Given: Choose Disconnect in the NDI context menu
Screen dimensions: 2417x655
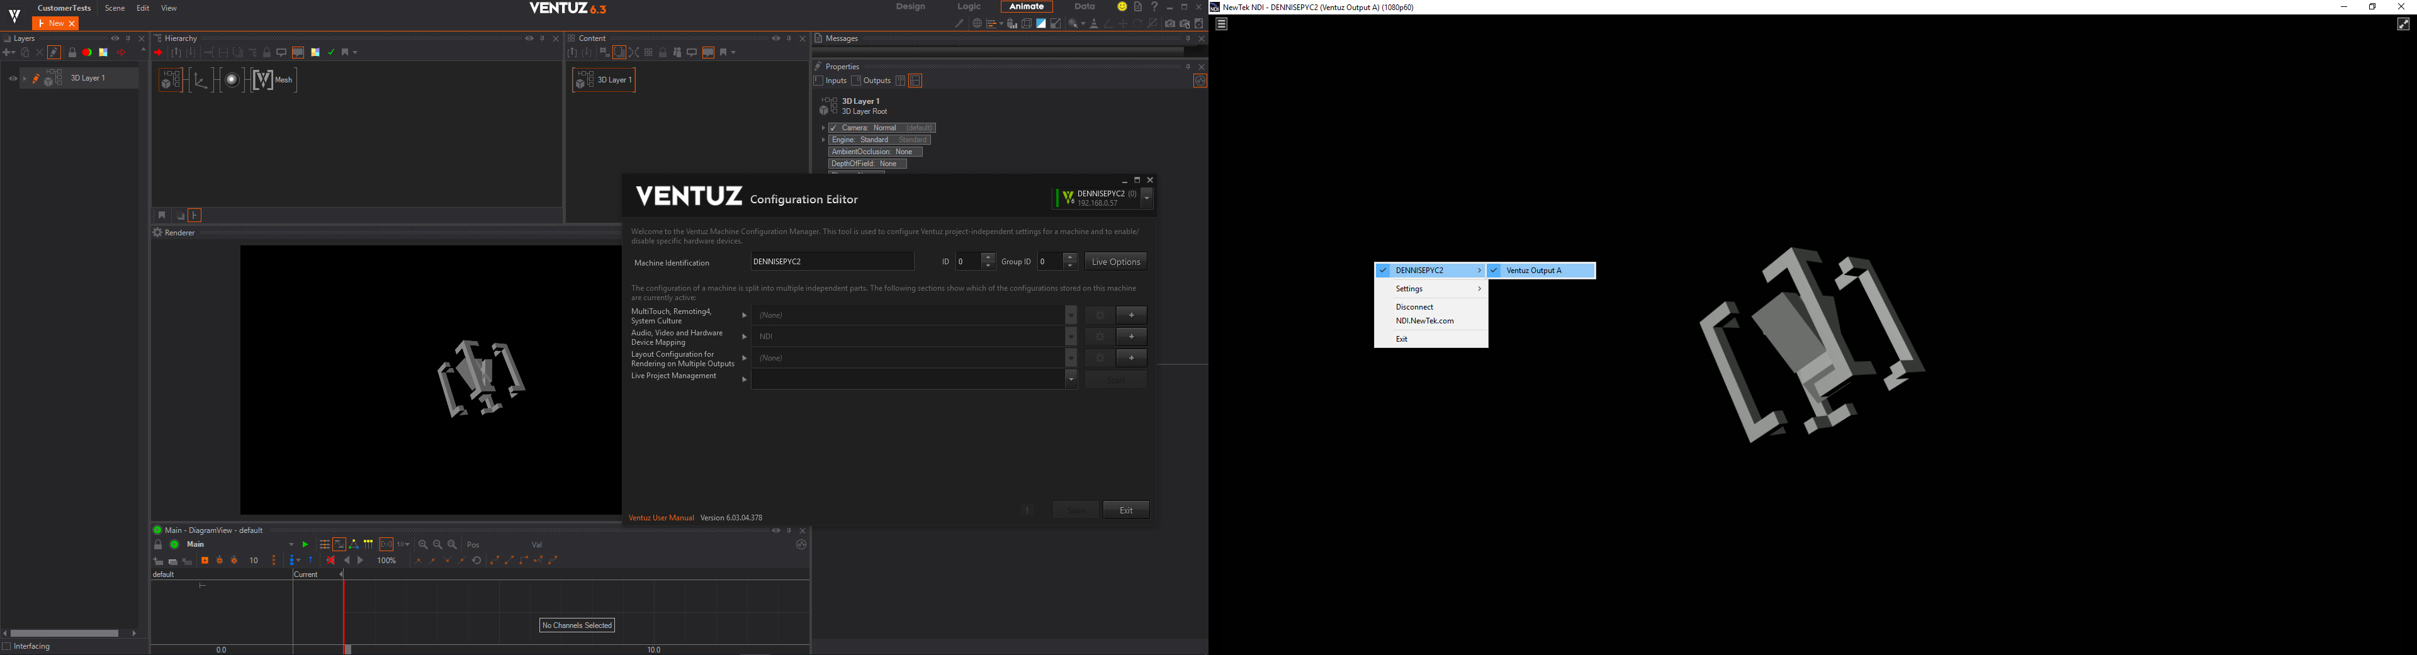Looking at the screenshot, I should coord(1414,307).
